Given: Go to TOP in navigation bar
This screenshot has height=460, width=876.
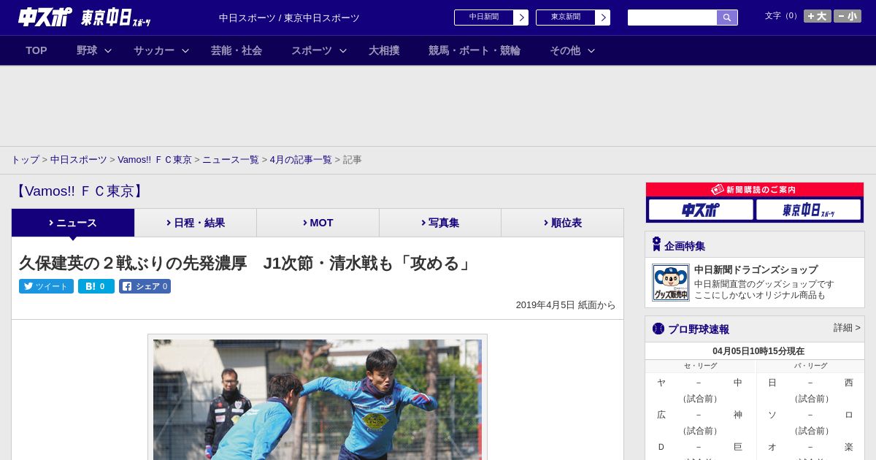Looking at the screenshot, I should coord(36,50).
